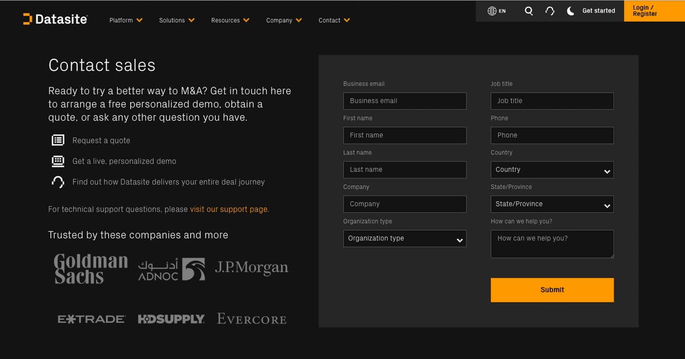Expand the Resources menu
Image resolution: width=685 pixels, height=359 pixels.
click(230, 21)
